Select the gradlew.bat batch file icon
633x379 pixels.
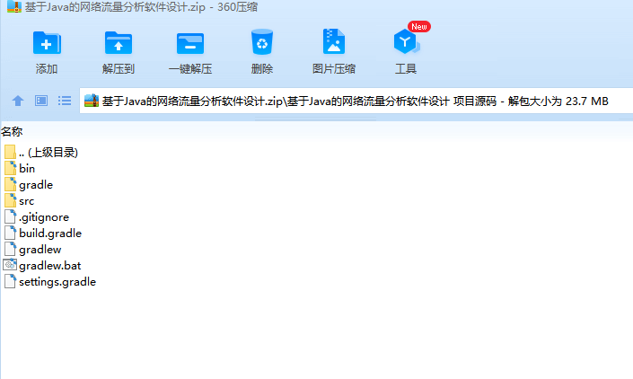[10, 265]
